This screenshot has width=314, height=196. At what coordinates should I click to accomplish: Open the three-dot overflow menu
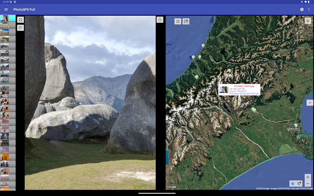[x=309, y=9]
